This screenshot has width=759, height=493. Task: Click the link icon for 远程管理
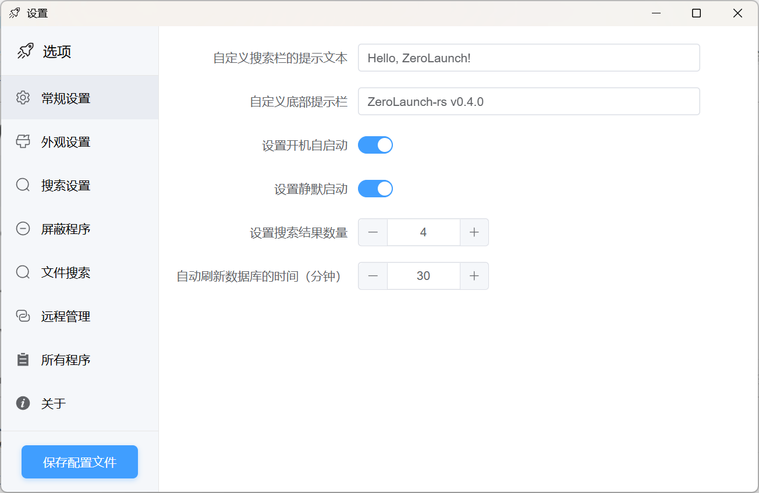coord(23,316)
